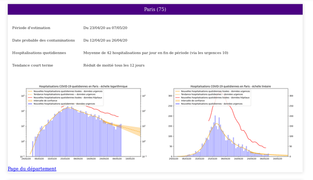The image size is (313, 180).
Task: Click the 'Tendance court terme' label
Action: pyautogui.click(x=32, y=65)
